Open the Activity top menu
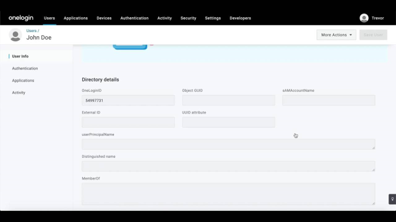Screen dimensions: 396x222 pyautogui.click(x=165, y=18)
